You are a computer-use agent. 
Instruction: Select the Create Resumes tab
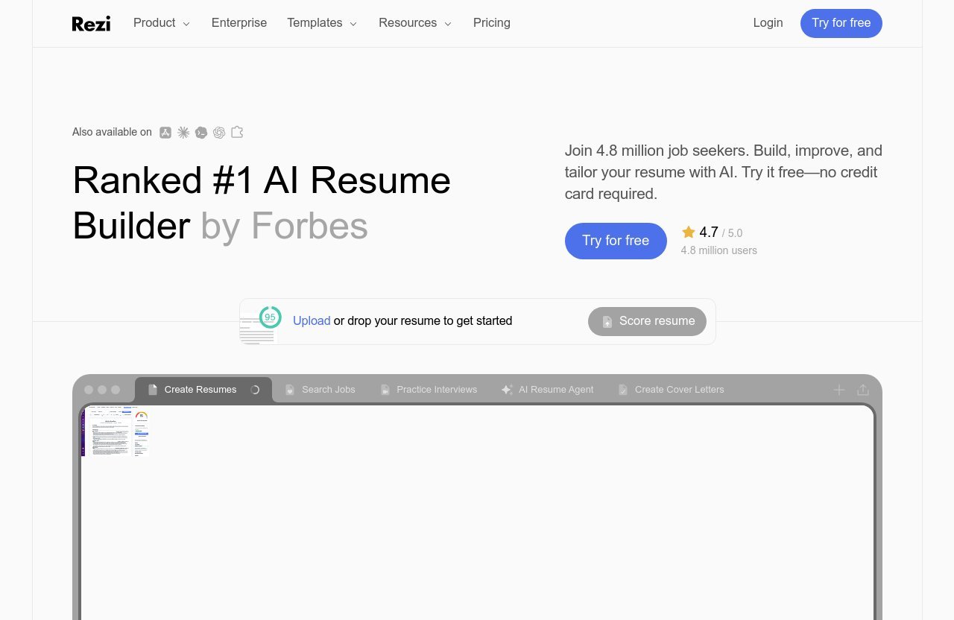[203, 390]
